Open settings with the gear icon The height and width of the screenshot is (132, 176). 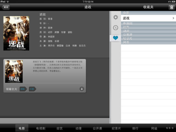coord(115,17)
